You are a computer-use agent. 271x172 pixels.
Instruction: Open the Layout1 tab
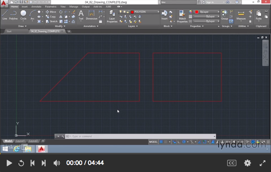(20, 141)
